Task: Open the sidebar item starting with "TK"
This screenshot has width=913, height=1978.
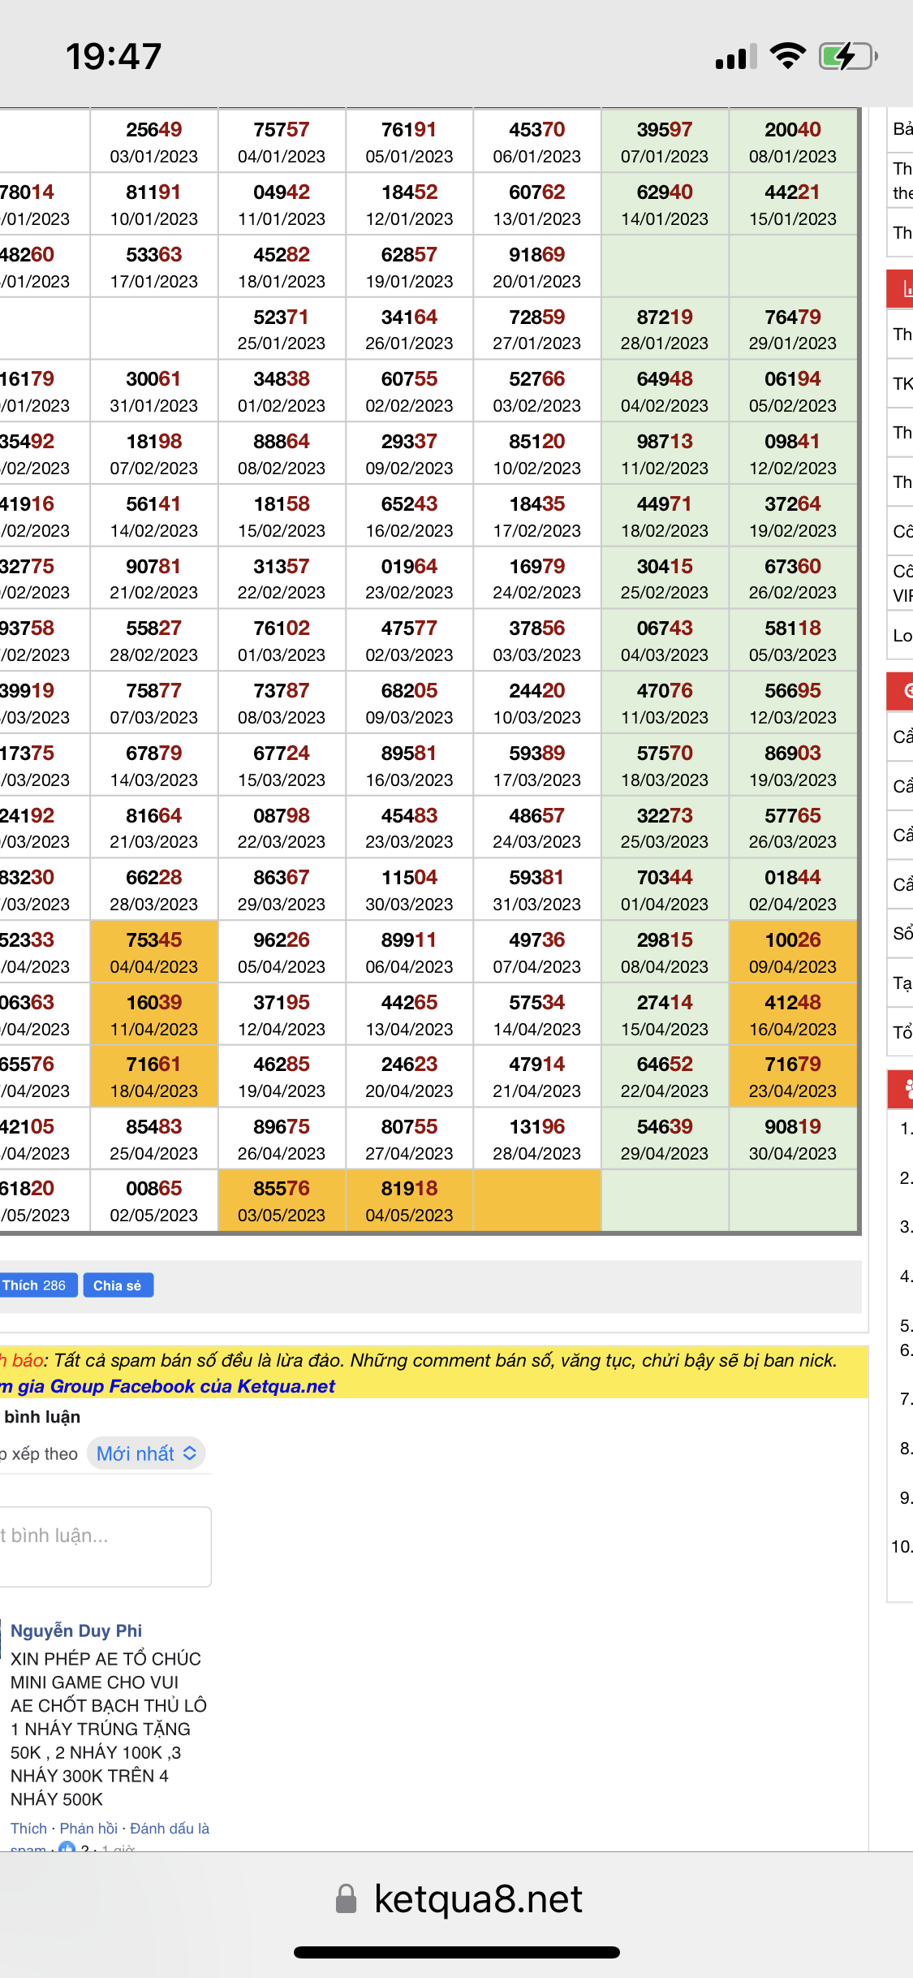Action: pos(902,383)
